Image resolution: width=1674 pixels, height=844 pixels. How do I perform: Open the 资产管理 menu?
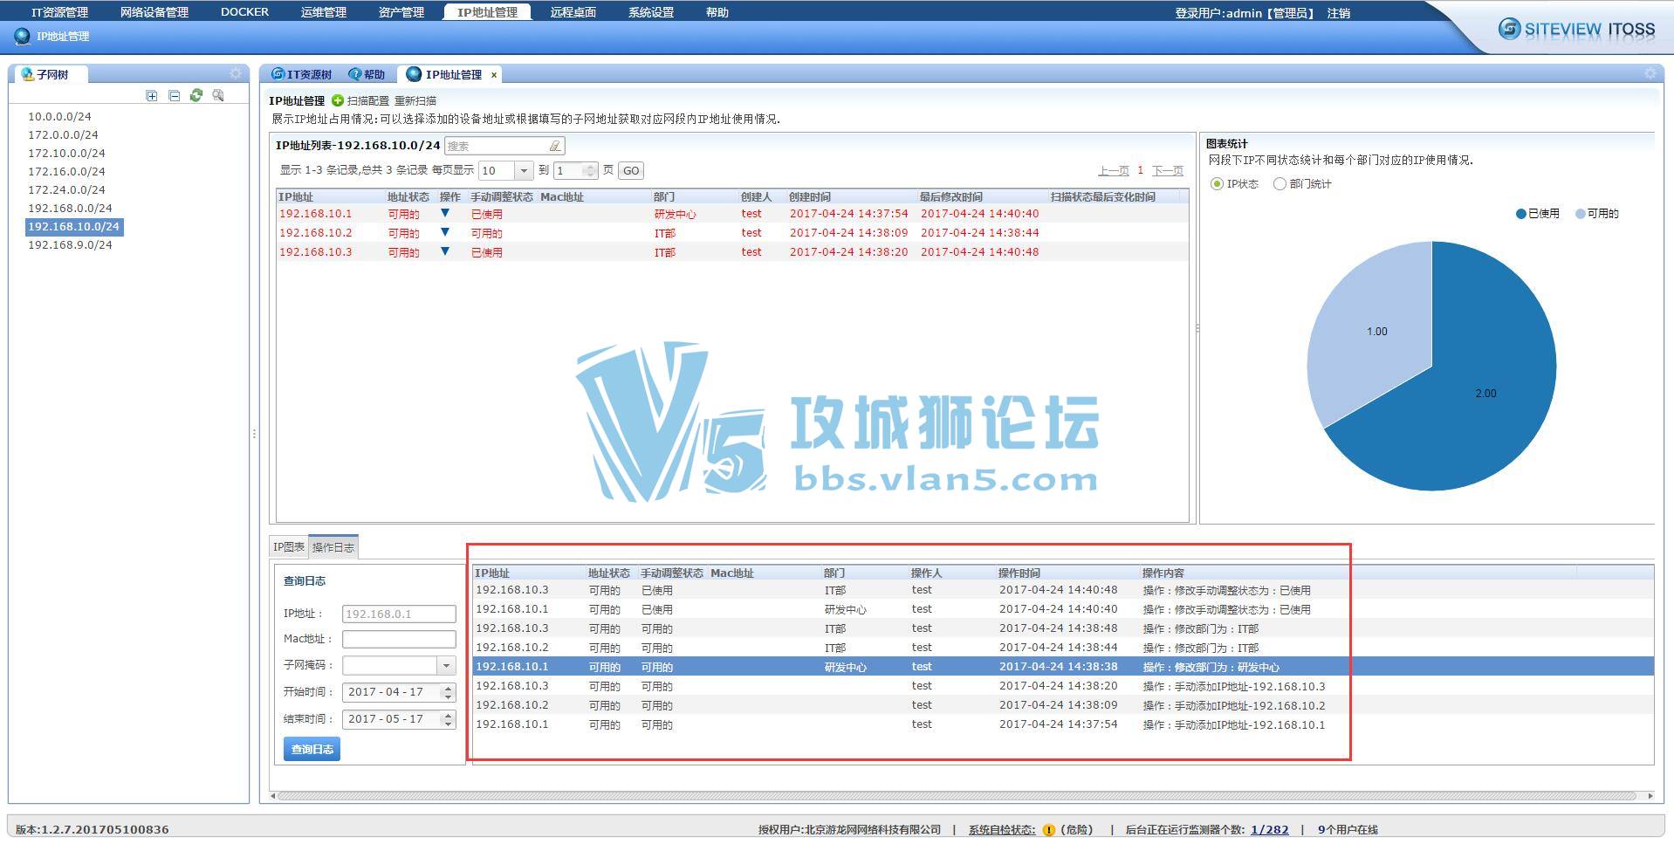click(x=401, y=12)
